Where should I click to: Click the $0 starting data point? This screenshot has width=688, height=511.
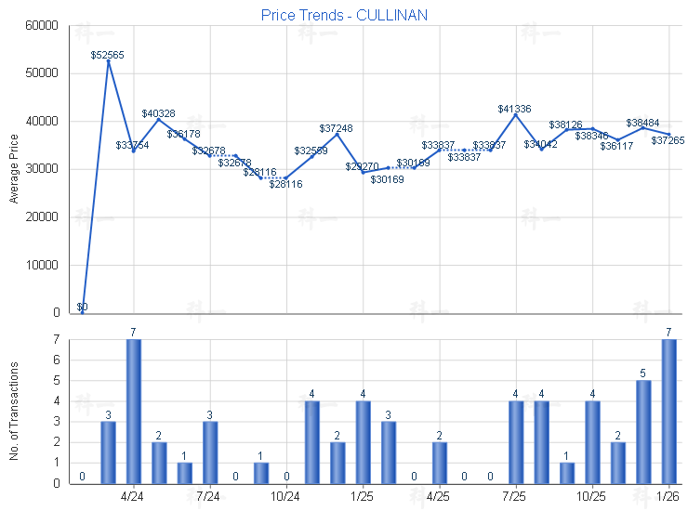[83, 312]
